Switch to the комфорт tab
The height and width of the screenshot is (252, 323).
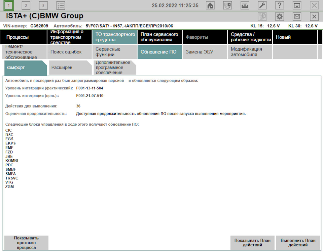pos(26,68)
